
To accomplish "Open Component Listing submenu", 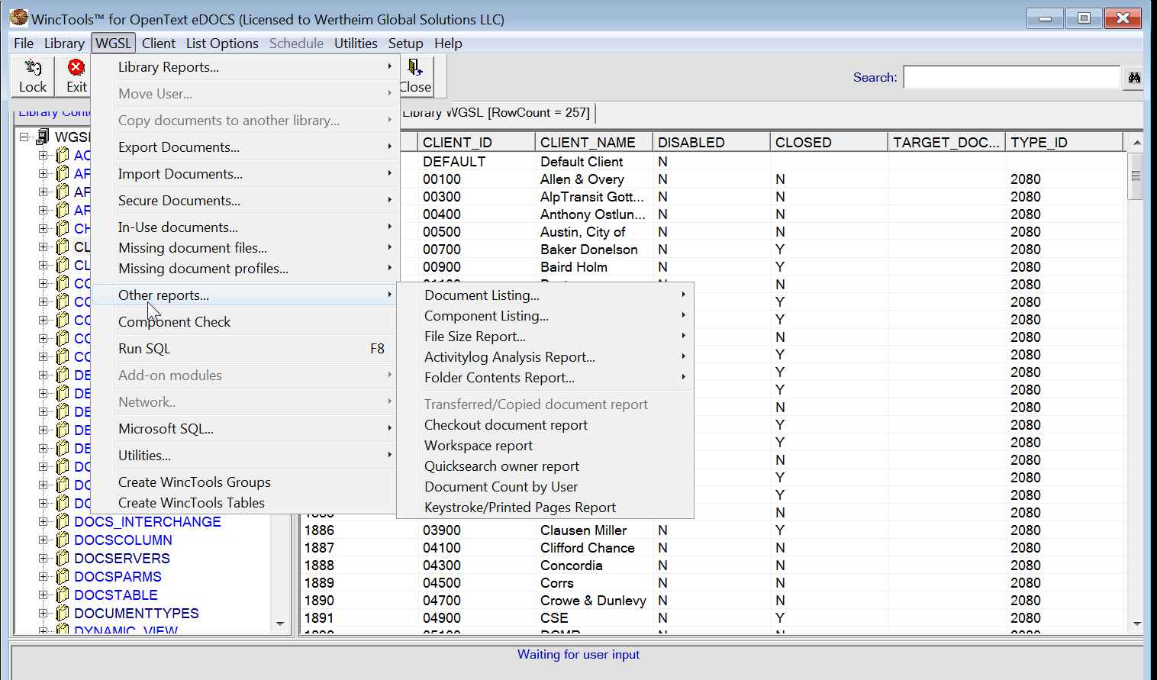I will 545,316.
